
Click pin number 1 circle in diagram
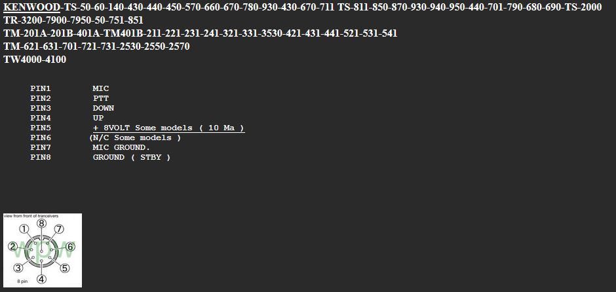[24, 229]
